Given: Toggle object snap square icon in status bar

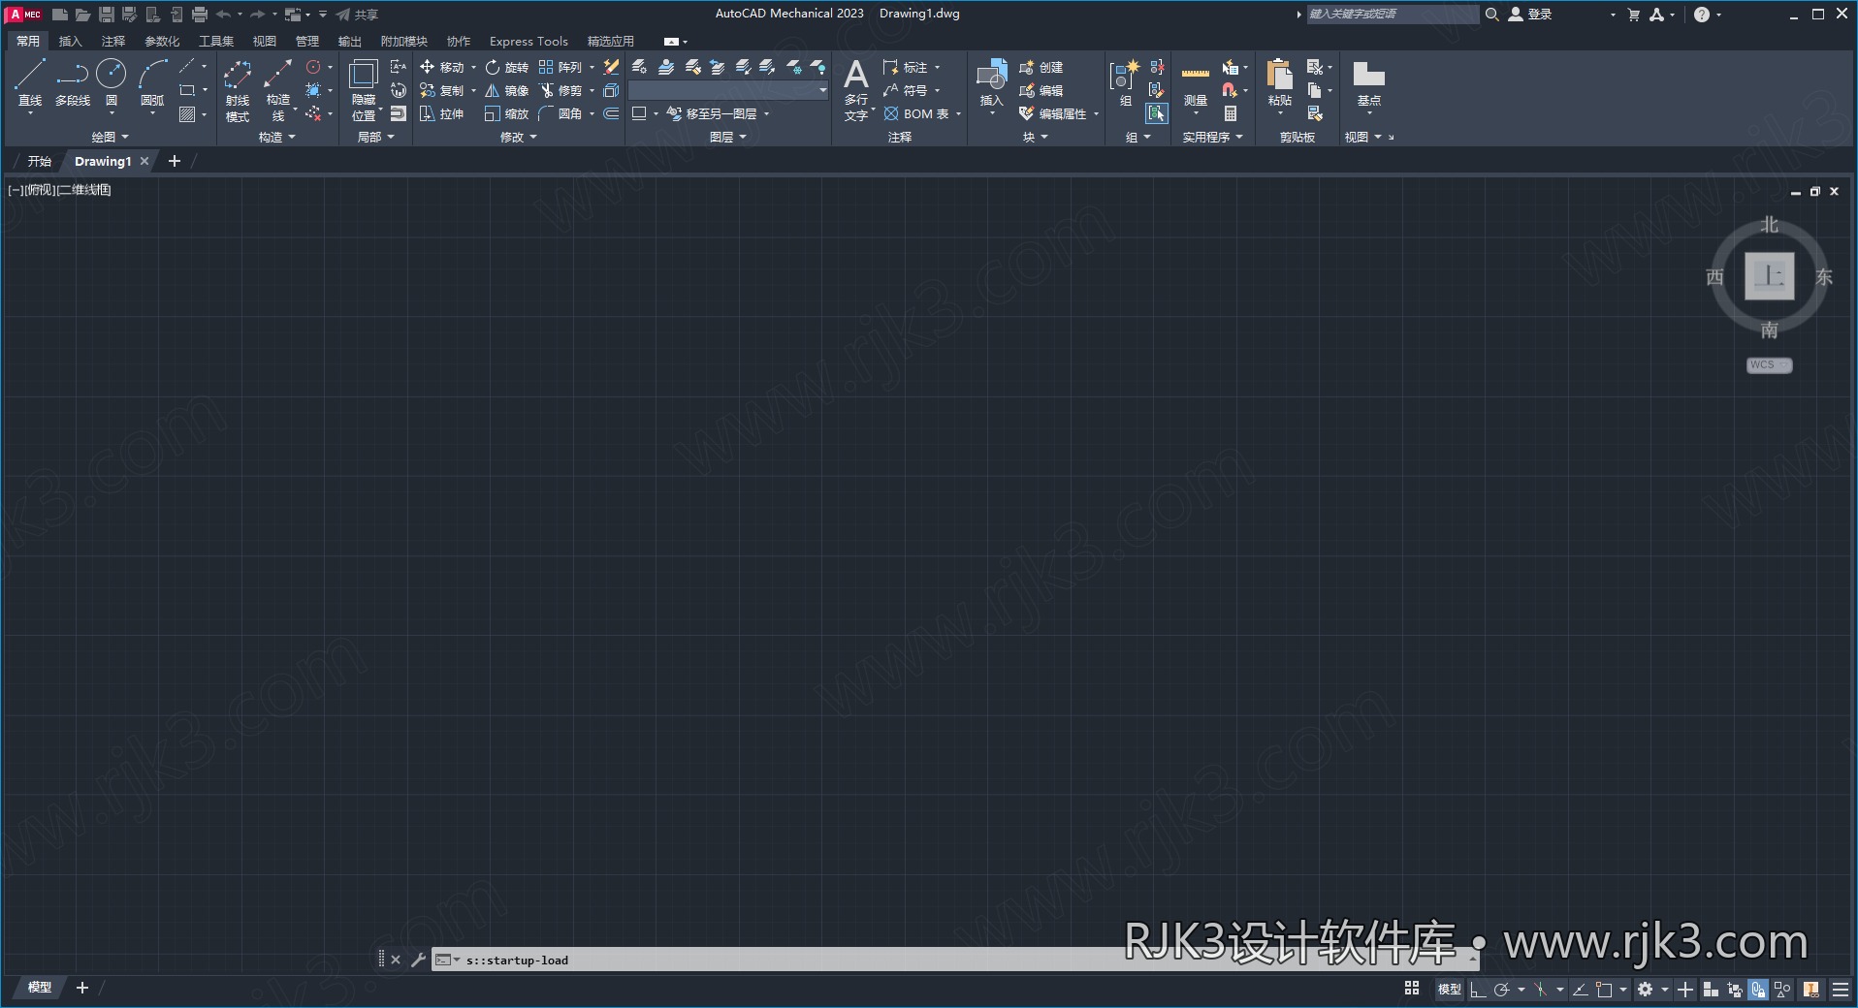Looking at the screenshot, I should (1604, 990).
